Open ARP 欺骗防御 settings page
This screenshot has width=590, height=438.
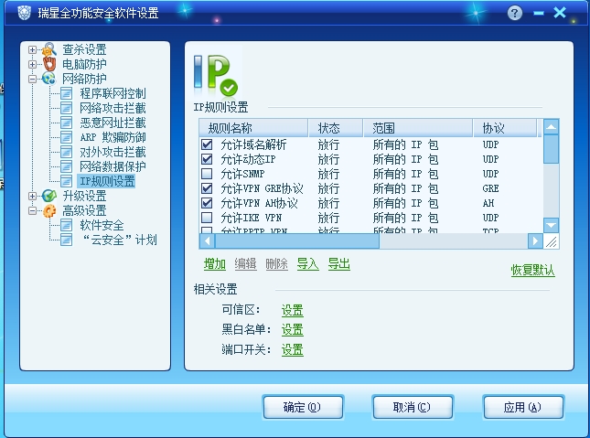click(113, 138)
